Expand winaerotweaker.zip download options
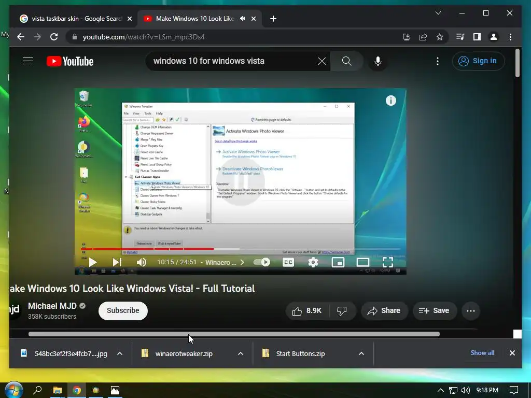531x398 pixels. point(241,353)
